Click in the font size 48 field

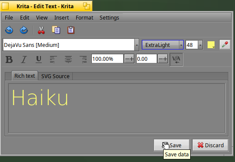pyautogui.click(x=191, y=45)
